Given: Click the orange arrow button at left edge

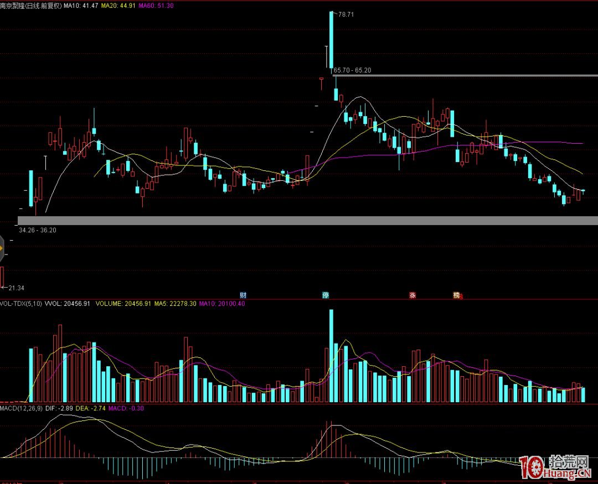Looking at the screenshot, I should click(2, 248).
